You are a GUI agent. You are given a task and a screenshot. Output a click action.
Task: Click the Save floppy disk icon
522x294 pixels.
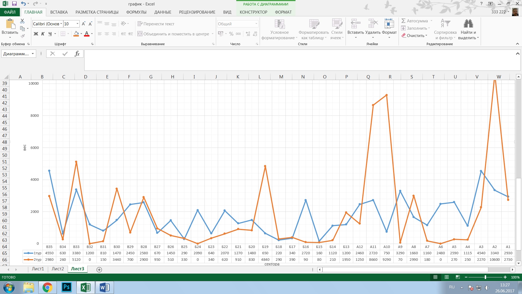coord(14,4)
